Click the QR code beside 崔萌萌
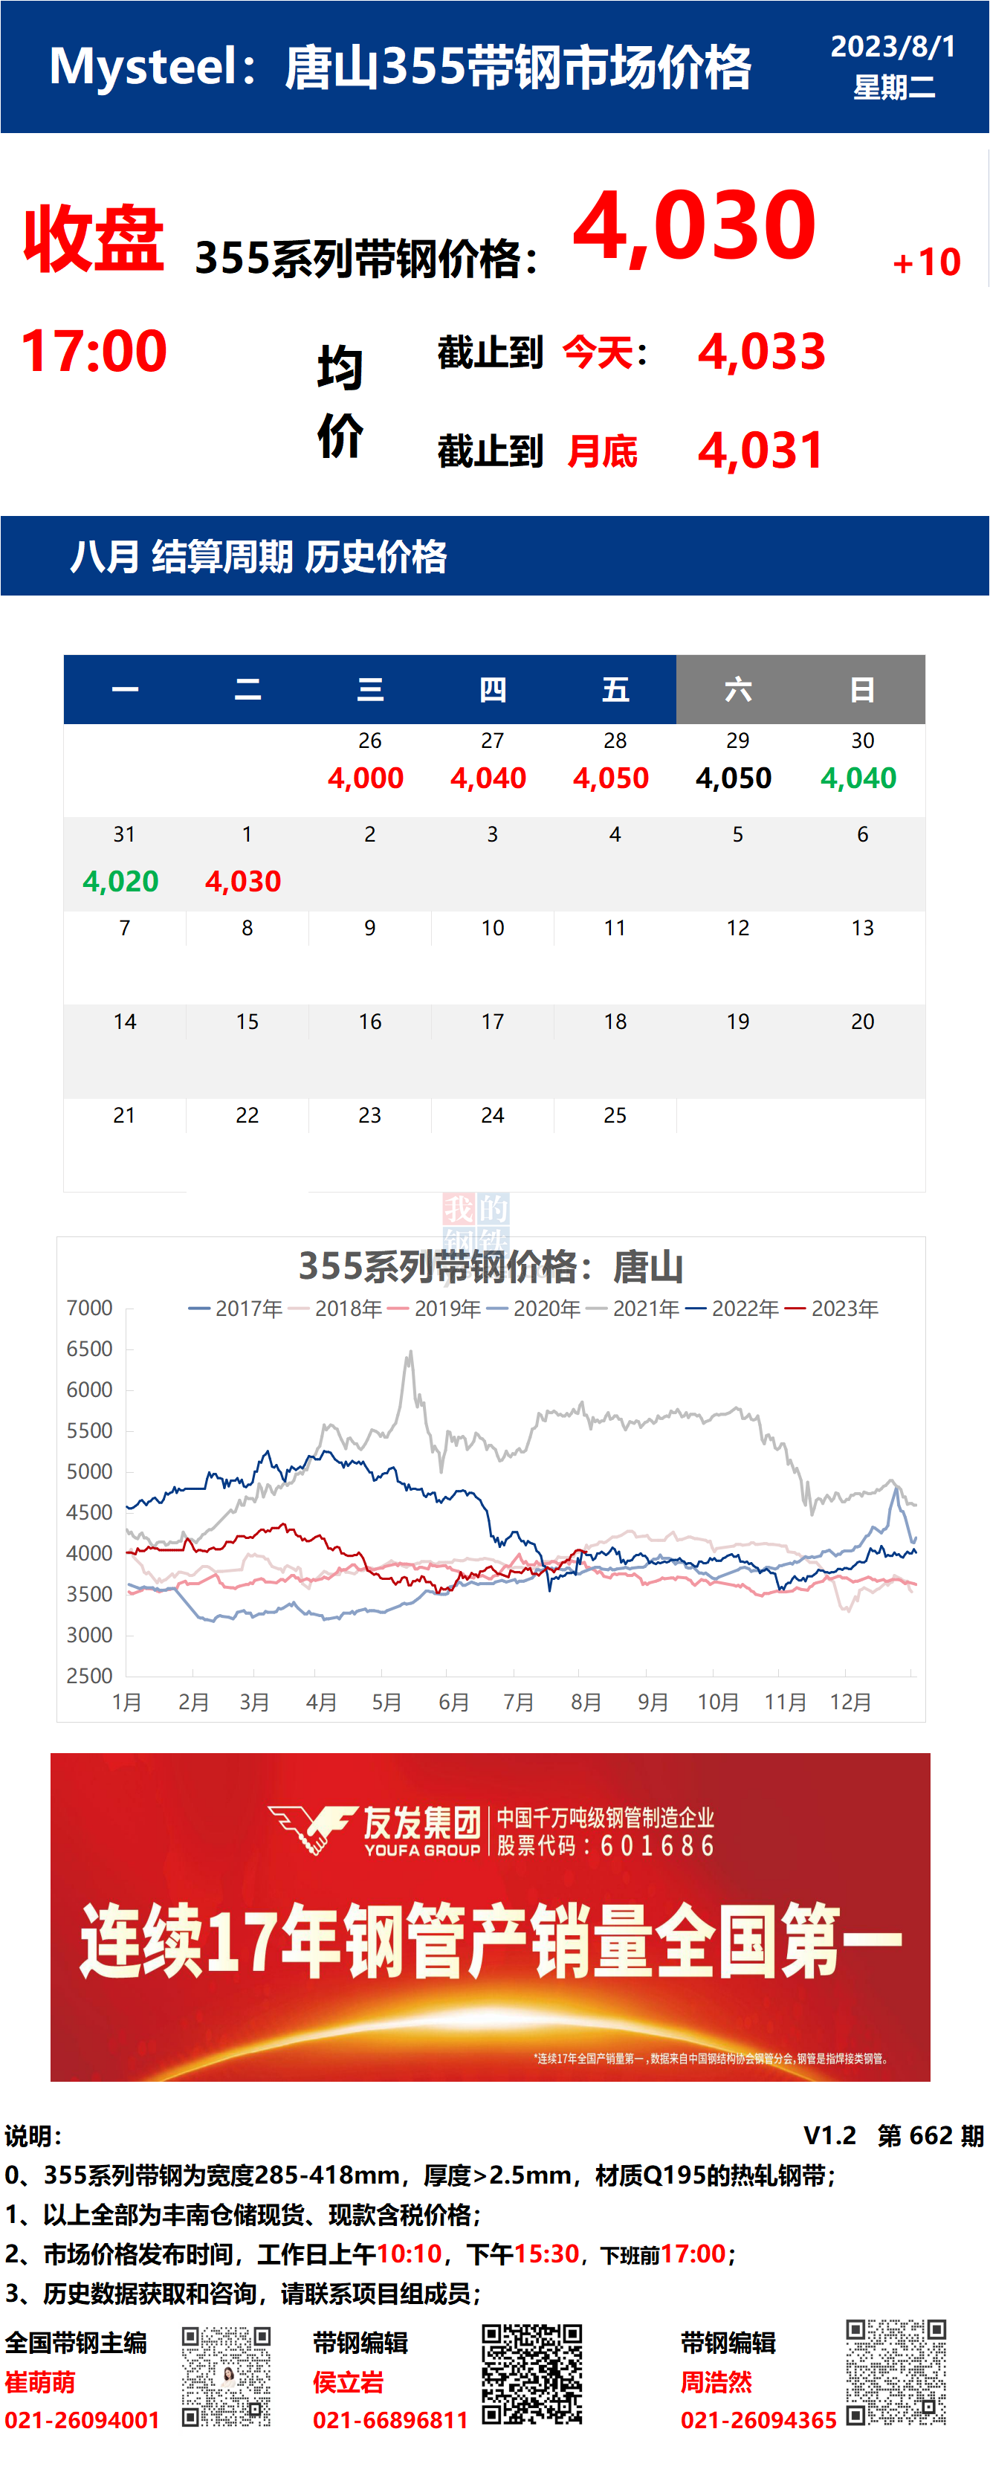 pyautogui.click(x=226, y=2376)
